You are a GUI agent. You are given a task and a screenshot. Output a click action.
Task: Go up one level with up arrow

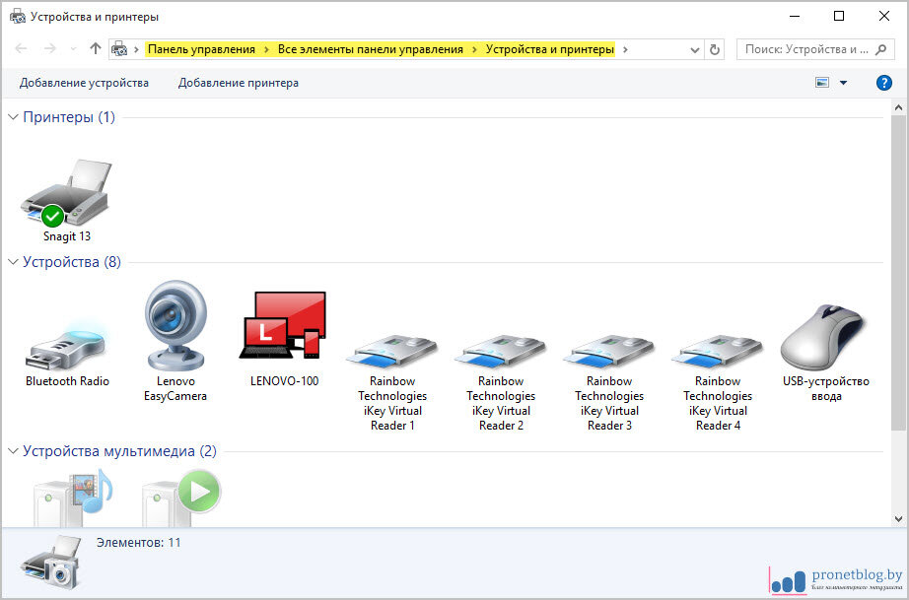tap(95, 48)
